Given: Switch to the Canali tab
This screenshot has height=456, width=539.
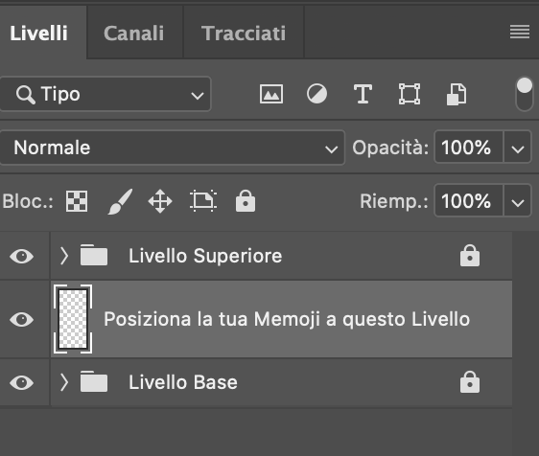Looking at the screenshot, I should [133, 34].
